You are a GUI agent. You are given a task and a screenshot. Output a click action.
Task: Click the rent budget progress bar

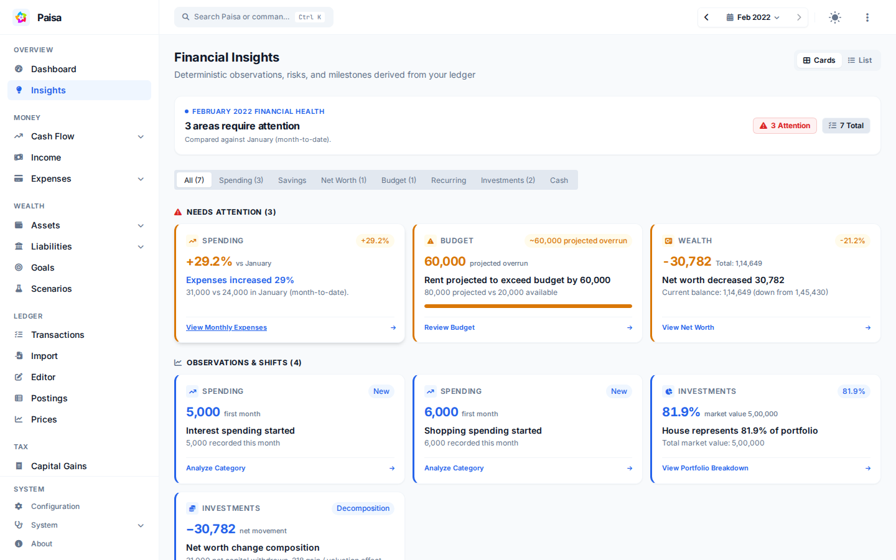click(x=528, y=306)
